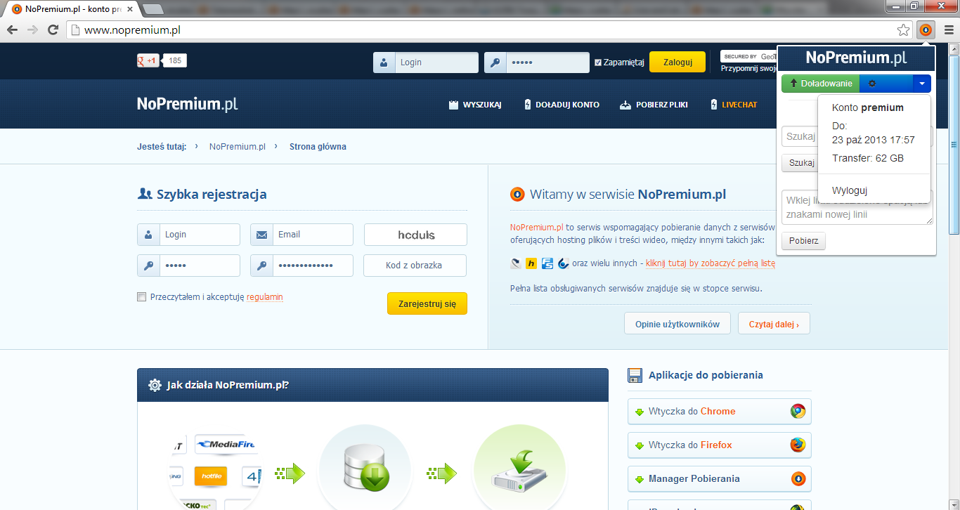Image resolution: width=960 pixels, height=510 pixels.
Task: Click the Strona główna breadcrumb
Action: pos(318,147)
